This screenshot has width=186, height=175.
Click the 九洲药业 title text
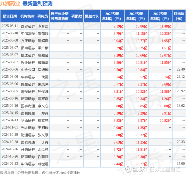tap(10, 3)
